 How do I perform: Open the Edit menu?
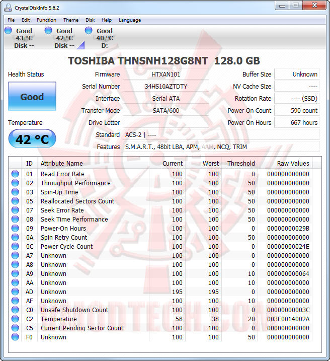pyautogui.click(x=26, y=20)
